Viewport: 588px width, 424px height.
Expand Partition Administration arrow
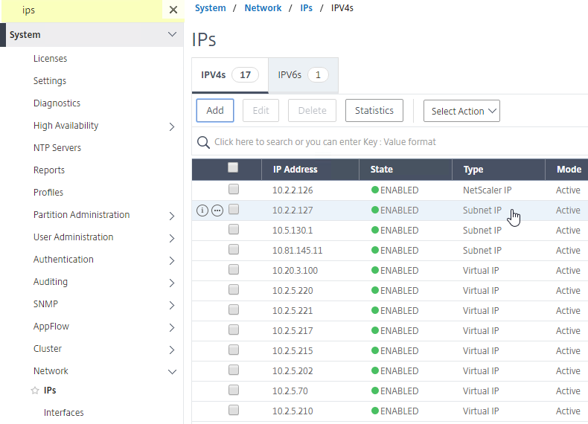click(172, 216)
